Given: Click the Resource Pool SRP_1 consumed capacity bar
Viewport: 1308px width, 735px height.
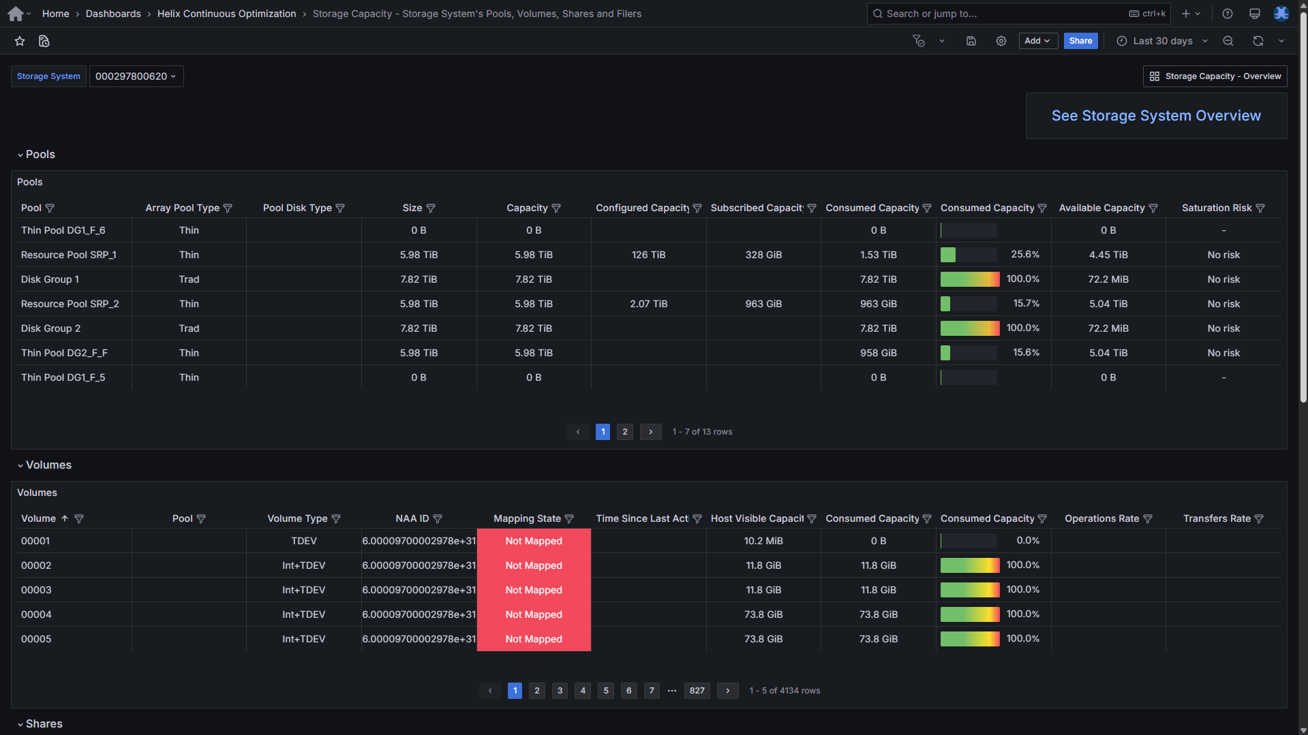Looking at the screenshot, I should 968,255.
